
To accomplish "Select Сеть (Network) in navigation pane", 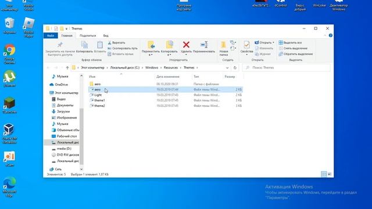I will (56, 169).
